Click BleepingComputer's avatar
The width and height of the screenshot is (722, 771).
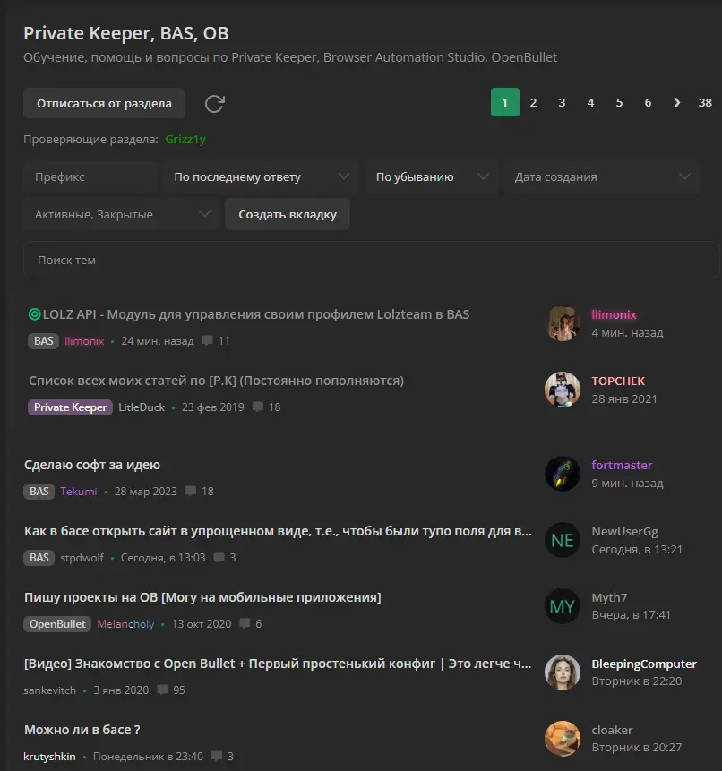[563, 672]
